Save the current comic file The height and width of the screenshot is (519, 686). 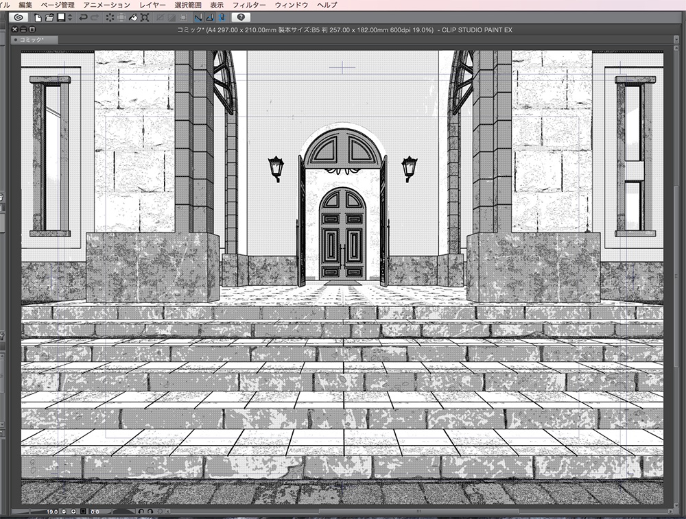(x=61, y=18)
